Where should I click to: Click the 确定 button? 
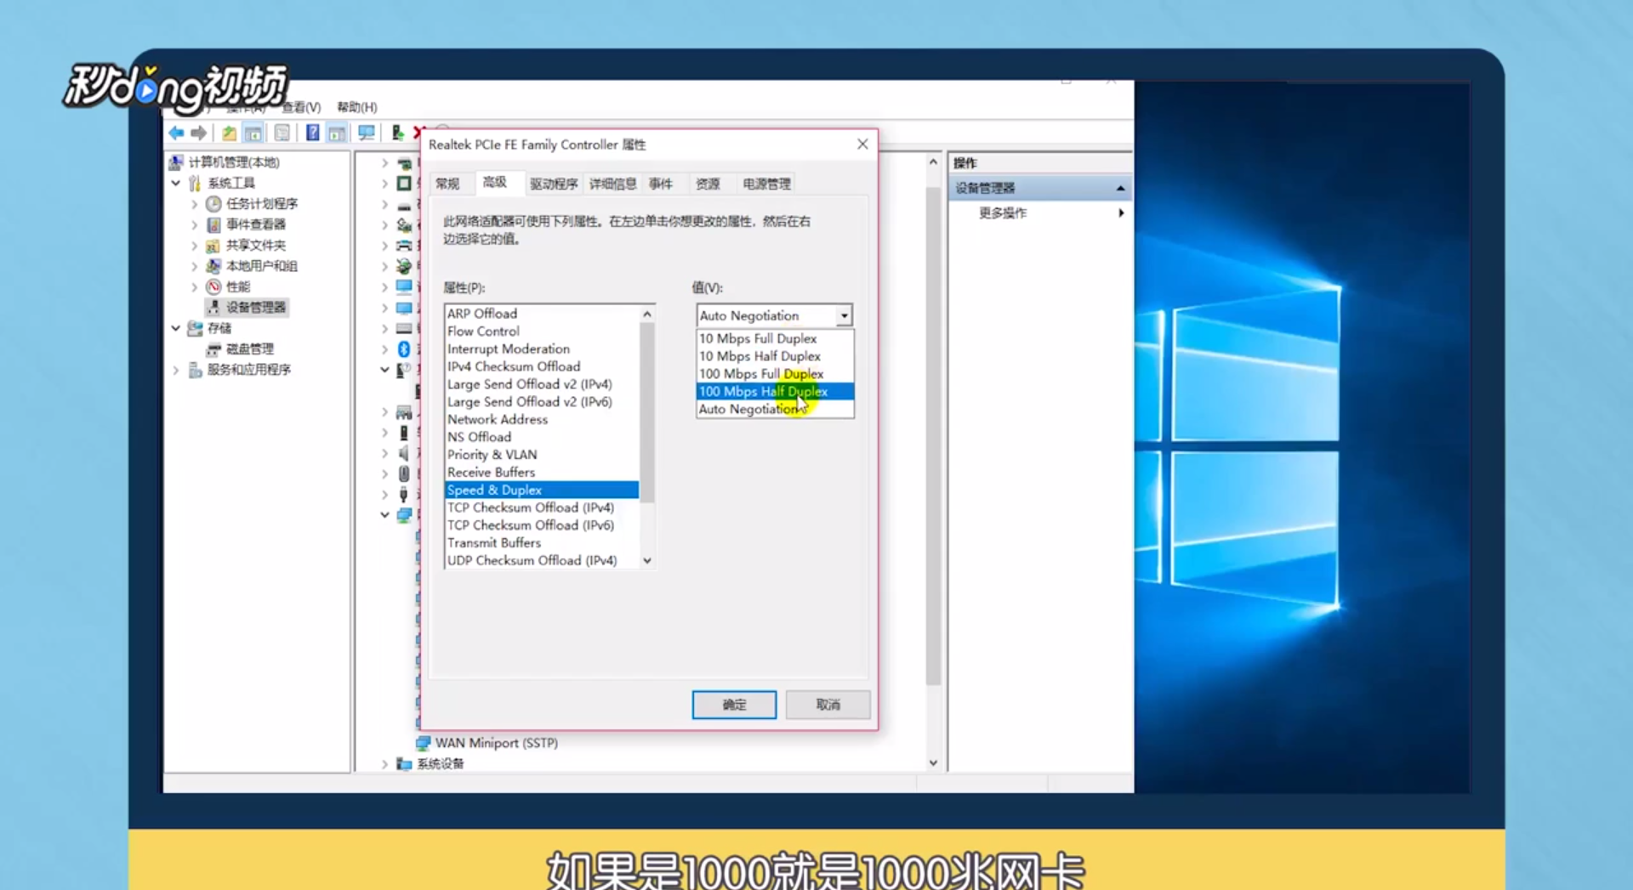pos(734,705)
